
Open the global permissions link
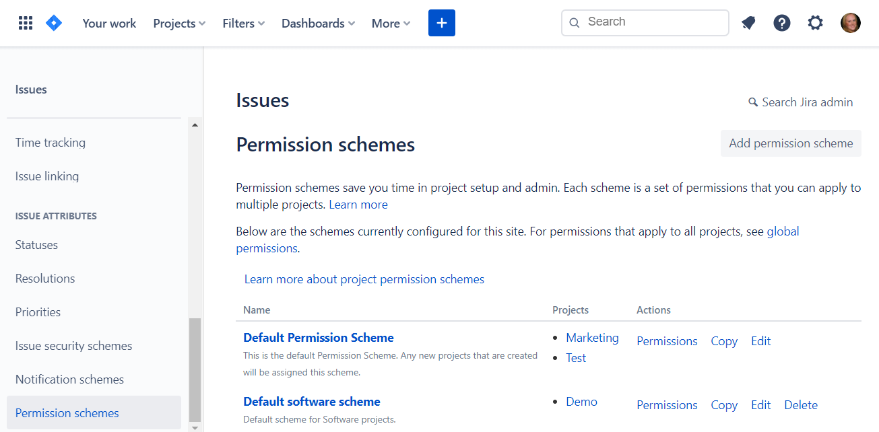point(782,231)
